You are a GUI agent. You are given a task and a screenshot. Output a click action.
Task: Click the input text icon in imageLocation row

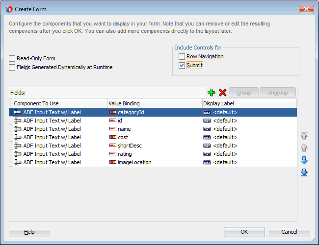(18, 162)
